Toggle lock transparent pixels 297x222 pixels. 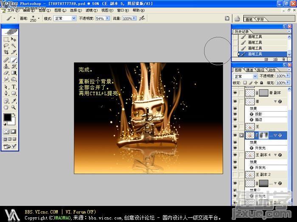pyautogui.click(x=245, y=83)
